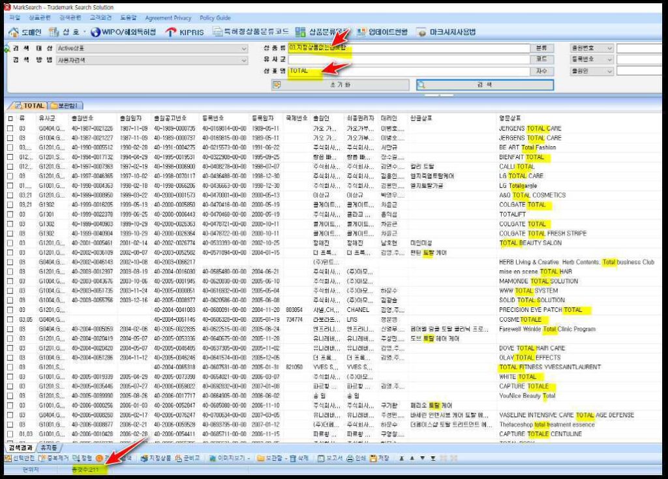Open the 마크서치사용법 guide icon
The image size is (668, 479).
421,33
